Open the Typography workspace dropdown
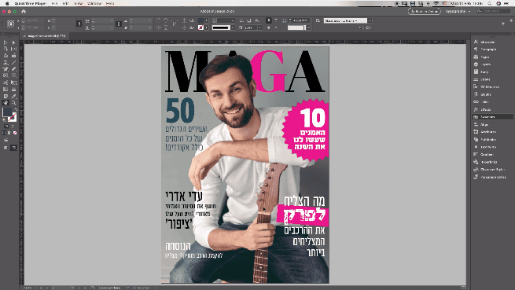The width and height of the screenshot is (515, 290). 458,12
